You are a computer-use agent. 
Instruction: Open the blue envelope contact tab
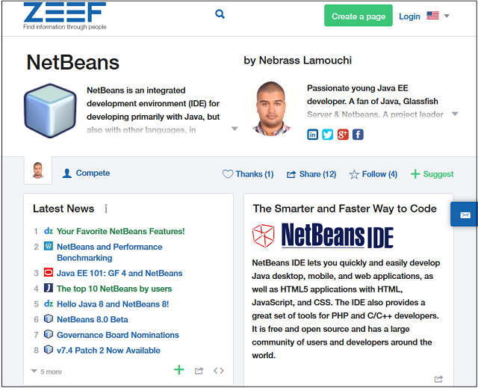(x=465, y=214)
